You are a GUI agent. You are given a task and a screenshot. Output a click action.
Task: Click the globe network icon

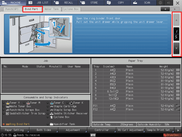[161, 2]
